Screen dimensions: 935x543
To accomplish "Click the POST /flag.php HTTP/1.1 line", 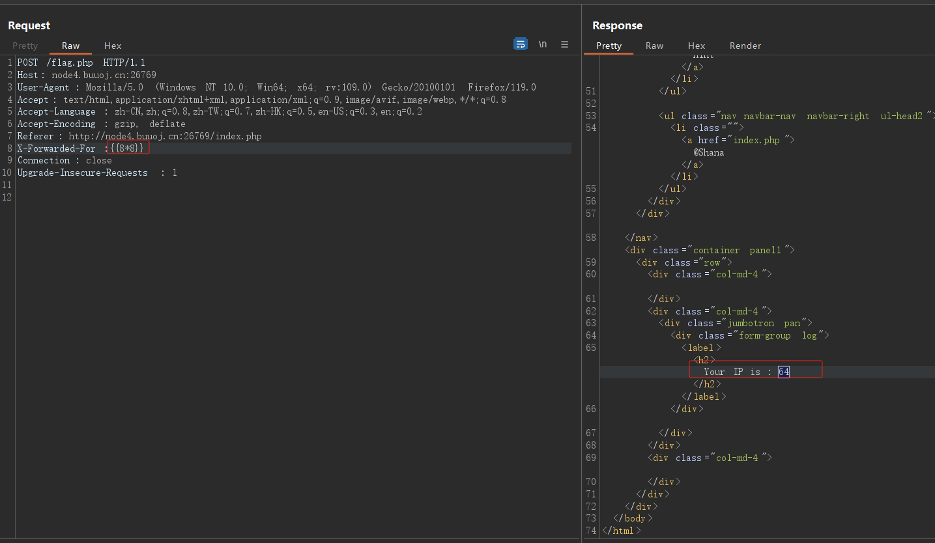I will [x=81, y=63].
